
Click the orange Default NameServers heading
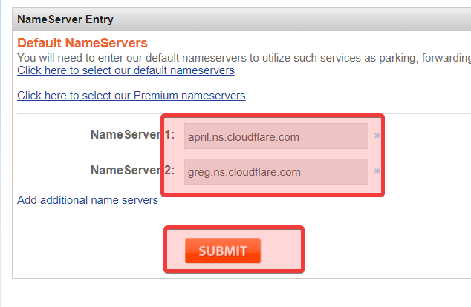tap(82, 43)
